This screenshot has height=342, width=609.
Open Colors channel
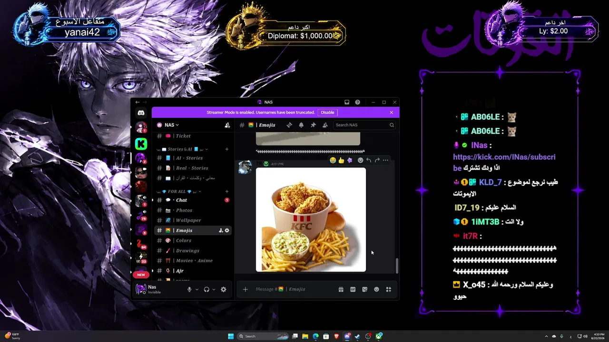(193, 240)
